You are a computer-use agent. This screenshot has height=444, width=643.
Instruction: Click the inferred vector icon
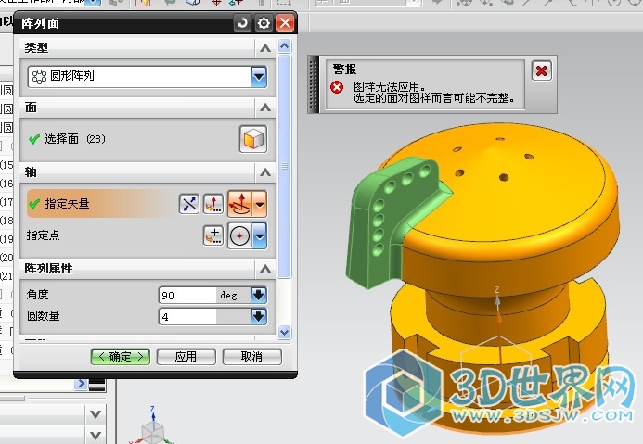pyautogui.click(x=240, y=204)
